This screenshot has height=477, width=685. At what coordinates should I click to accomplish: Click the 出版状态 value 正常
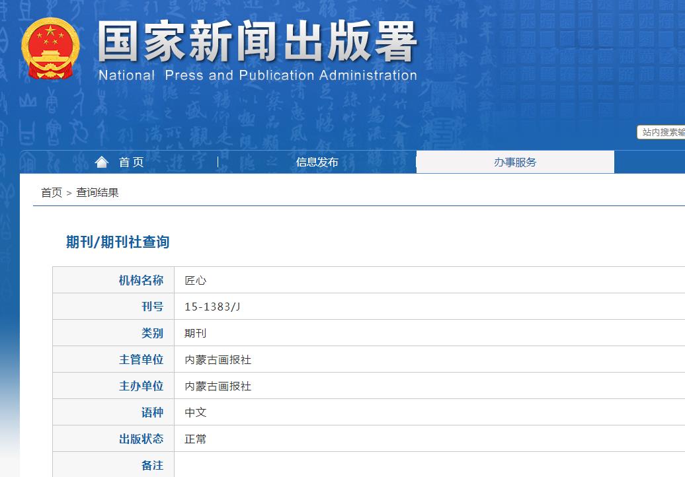[x=196, y=439]
